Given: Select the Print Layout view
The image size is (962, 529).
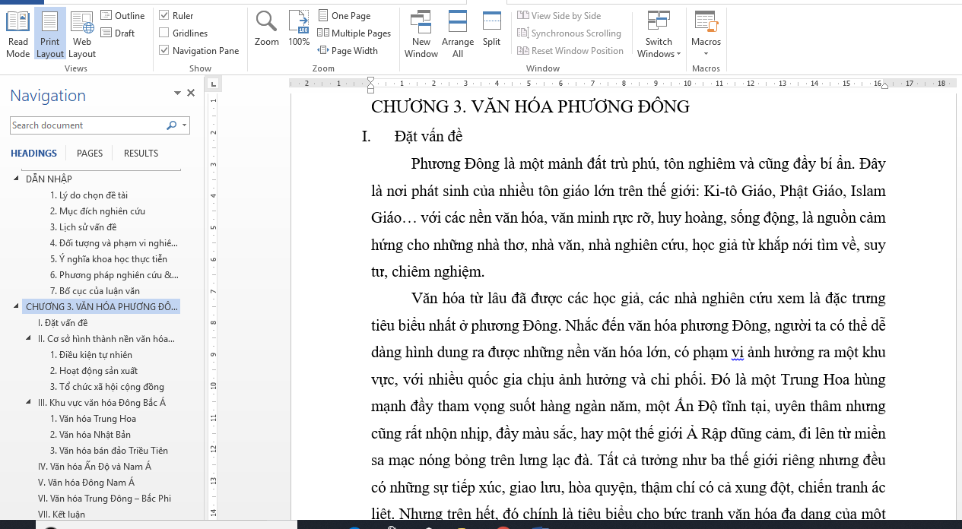Looking at the screenshot, I should pos(50,34).
